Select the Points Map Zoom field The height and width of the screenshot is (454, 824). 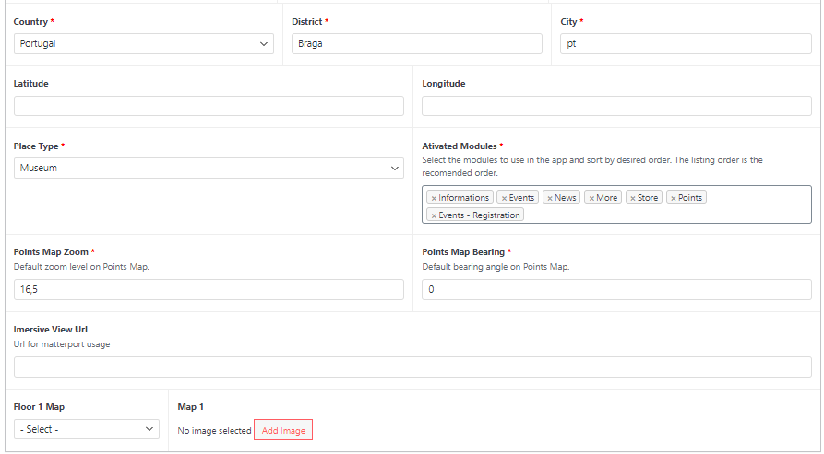click(209, 289)
